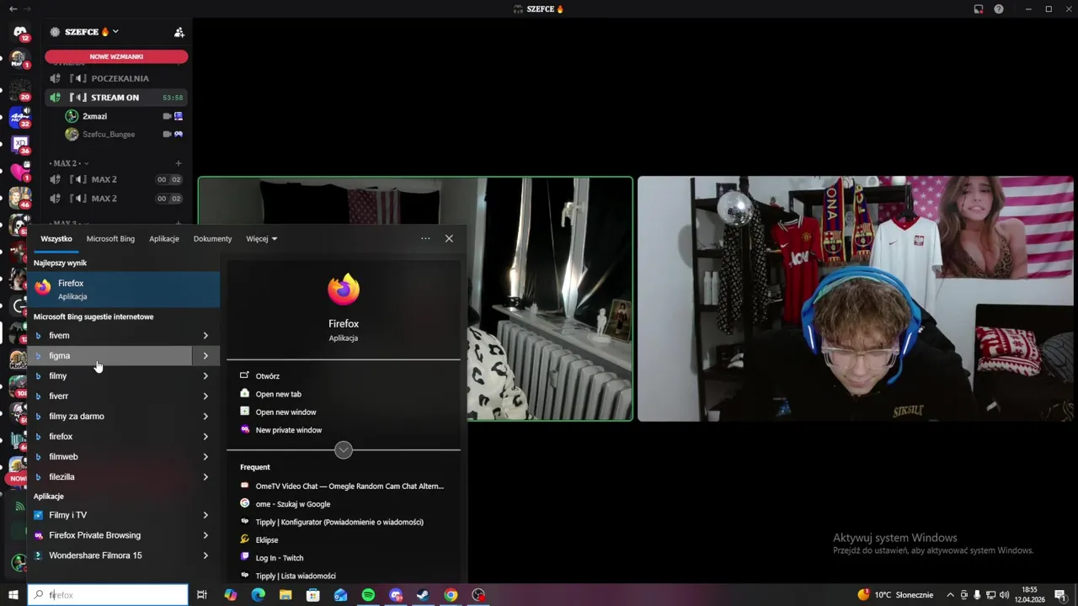Open the Windows Start button
1078x606 pixels.
13,595
